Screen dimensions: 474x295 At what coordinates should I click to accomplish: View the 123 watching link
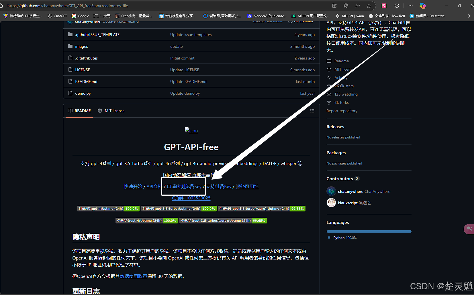point(342,94)
